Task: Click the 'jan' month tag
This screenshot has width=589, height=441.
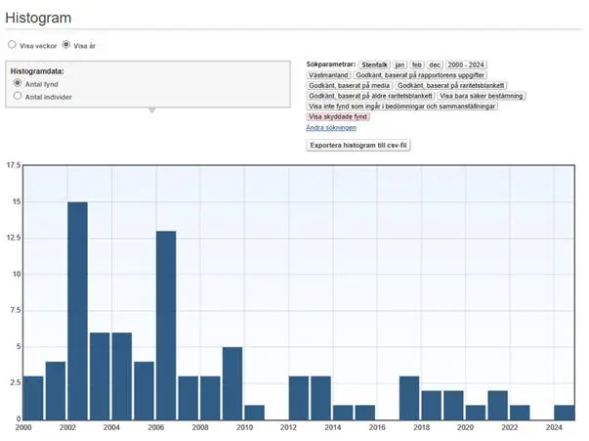Action: 400,64
